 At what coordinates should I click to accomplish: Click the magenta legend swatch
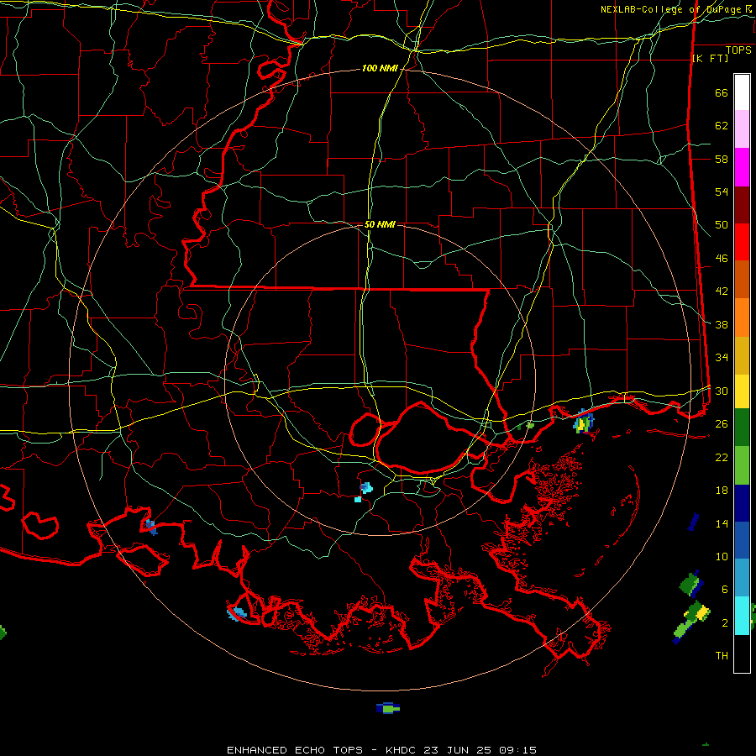742,167
